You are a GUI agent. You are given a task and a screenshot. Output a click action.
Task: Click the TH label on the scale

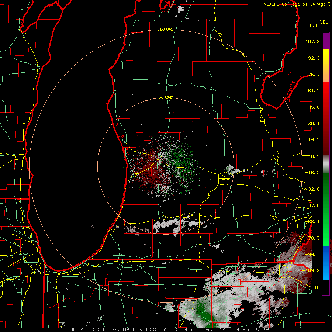click(x=317, y=287)
